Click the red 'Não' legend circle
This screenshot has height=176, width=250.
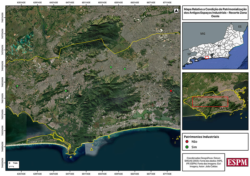click(x=186, y=142)
